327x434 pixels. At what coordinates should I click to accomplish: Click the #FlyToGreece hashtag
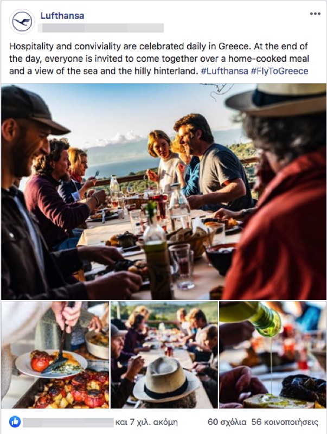279,71
